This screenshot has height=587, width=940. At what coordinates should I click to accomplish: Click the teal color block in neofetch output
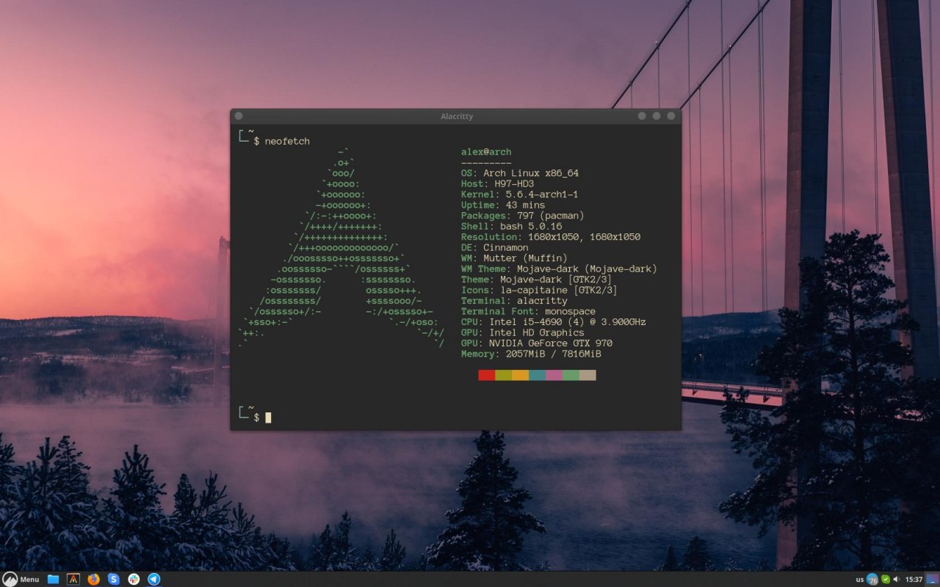coord(537,375)
